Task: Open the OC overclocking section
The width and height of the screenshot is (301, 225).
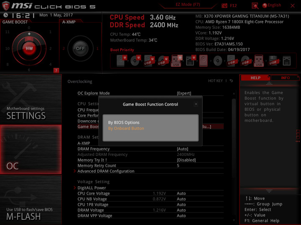Action: pyautogui.click(x=31, y=150)
